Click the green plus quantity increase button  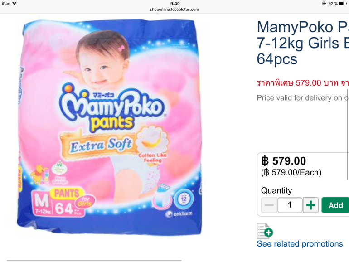point(311,205)
